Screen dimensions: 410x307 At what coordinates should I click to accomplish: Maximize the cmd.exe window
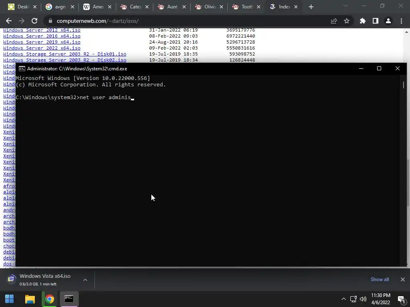pos(379,68)
